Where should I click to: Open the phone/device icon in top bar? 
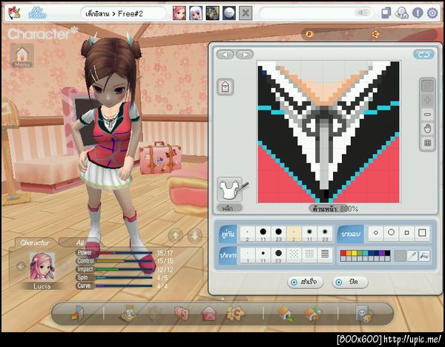pyautogui.click(x=386, y=13)
